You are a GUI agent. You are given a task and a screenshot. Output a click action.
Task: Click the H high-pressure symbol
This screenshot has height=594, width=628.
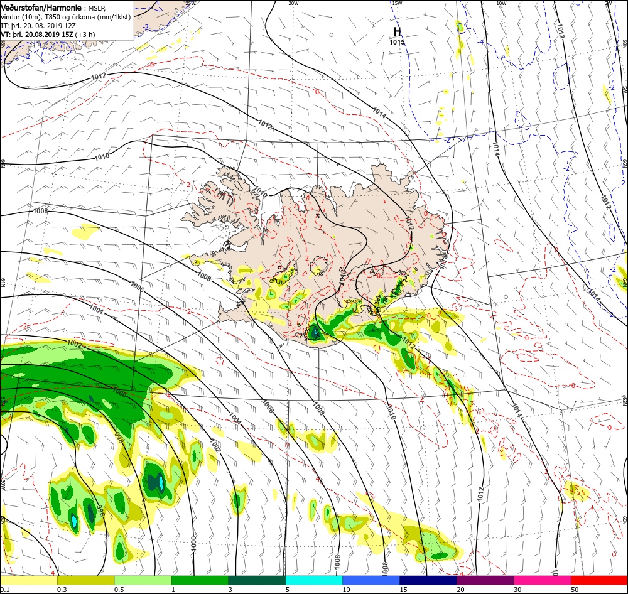(x=397, y=31)
